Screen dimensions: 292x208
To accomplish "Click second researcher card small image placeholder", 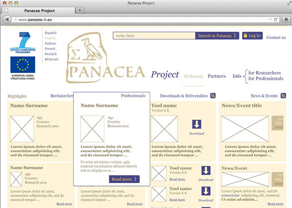I will point(16,179).
